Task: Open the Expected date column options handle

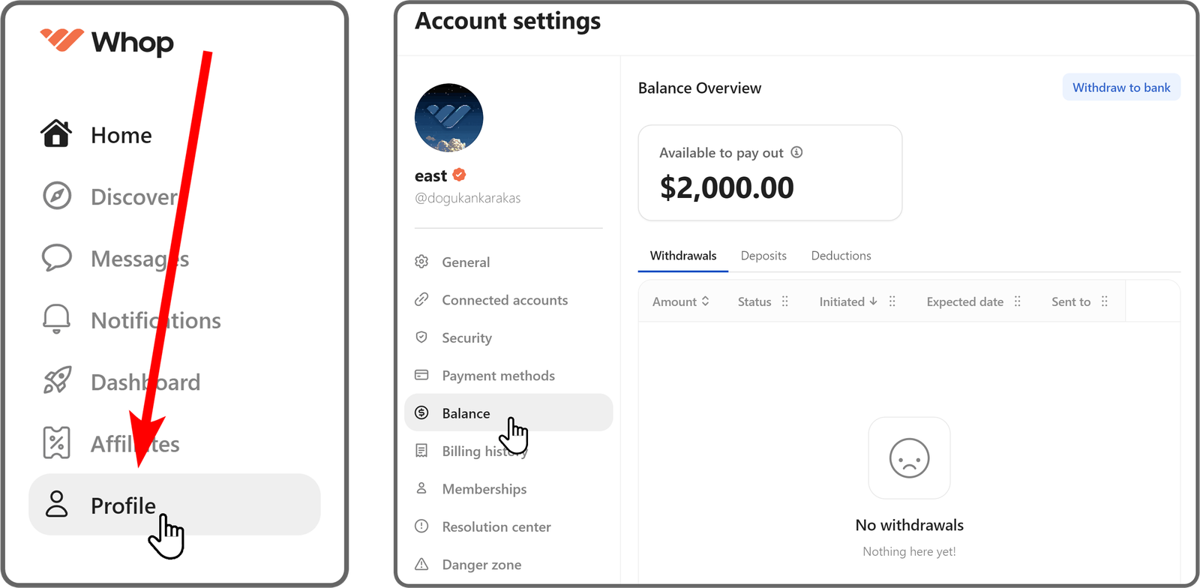Action: (x=1018, y=301)
